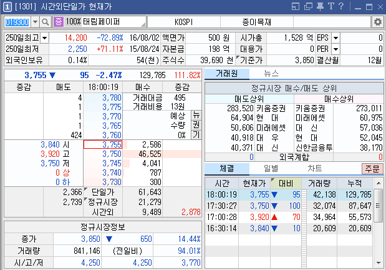
Task: Open stock search magnifier icon
Action: tap(45, 22)
